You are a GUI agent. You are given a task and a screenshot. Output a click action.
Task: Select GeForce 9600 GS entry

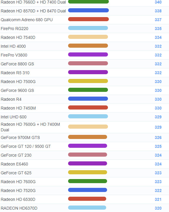click(x=17, y=90)
